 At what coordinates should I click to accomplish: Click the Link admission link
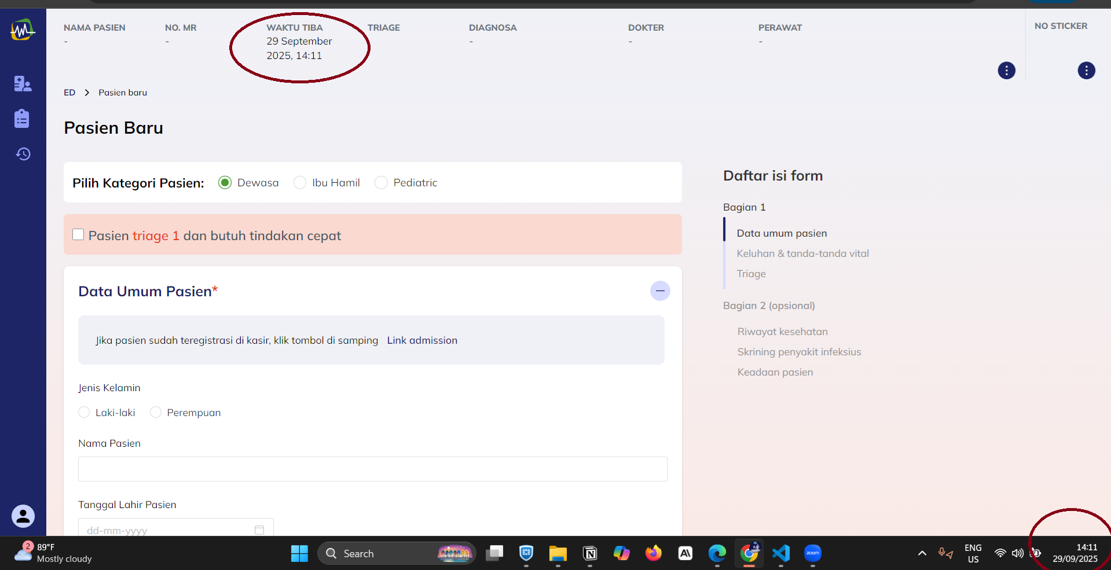point(422,340)
